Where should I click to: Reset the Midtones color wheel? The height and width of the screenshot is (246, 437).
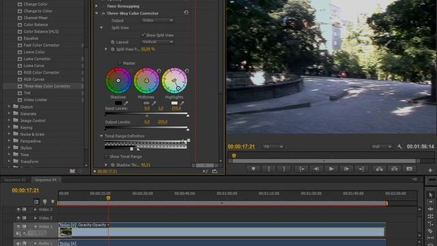click(158, 70)
